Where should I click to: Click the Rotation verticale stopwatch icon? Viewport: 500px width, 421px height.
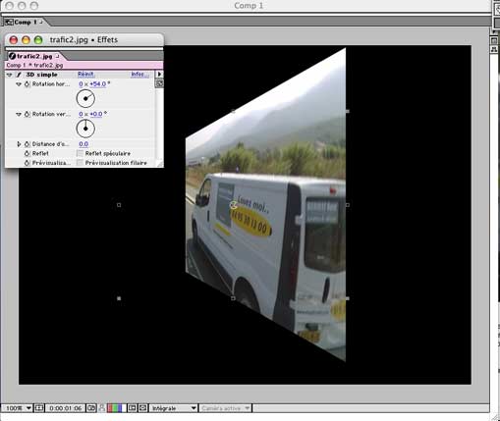point(28,114)
